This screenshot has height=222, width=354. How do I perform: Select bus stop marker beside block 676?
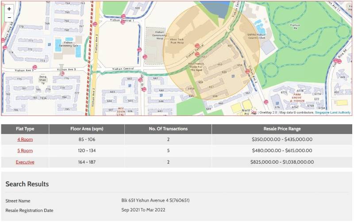[266, 102]
